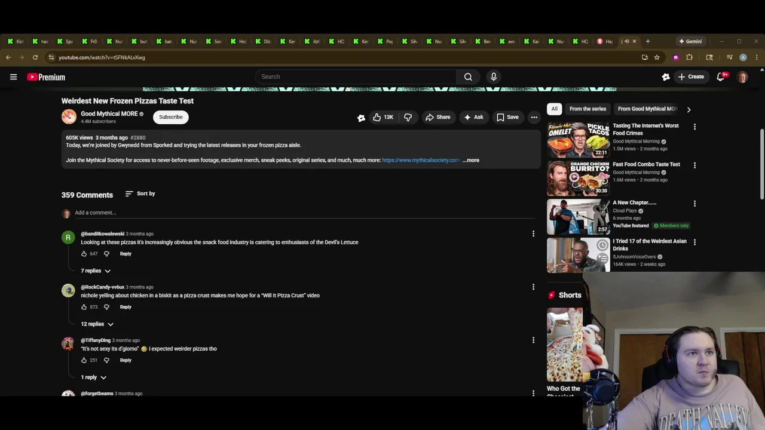
Task: Click the sparkle icon beside Create
Action: point(666,76)
